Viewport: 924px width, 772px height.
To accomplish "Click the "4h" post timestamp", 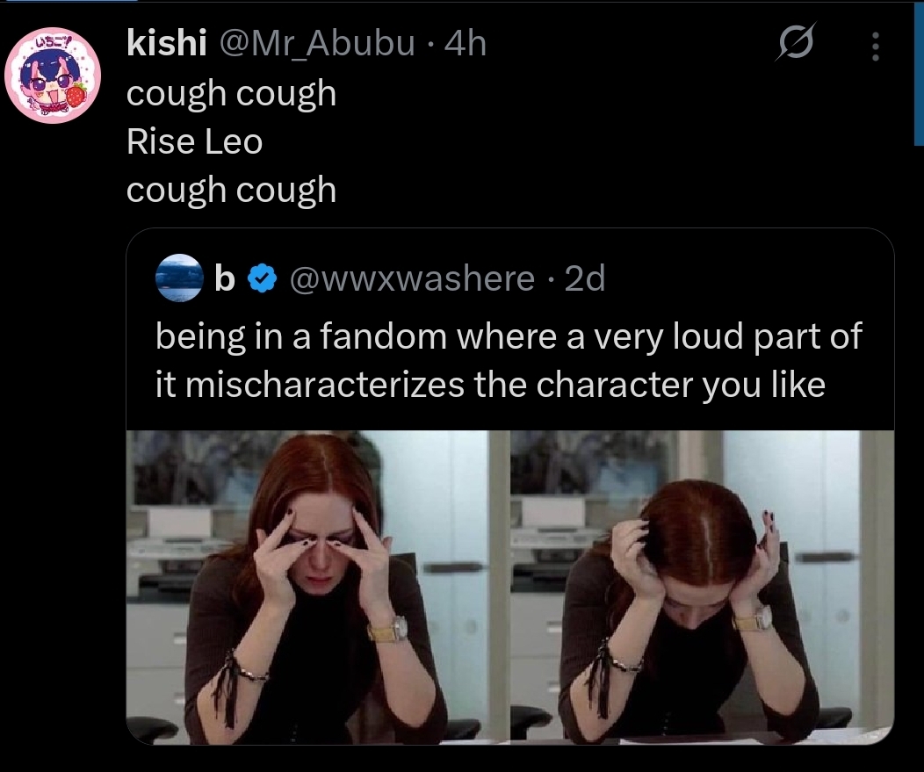I will (466, 43).
